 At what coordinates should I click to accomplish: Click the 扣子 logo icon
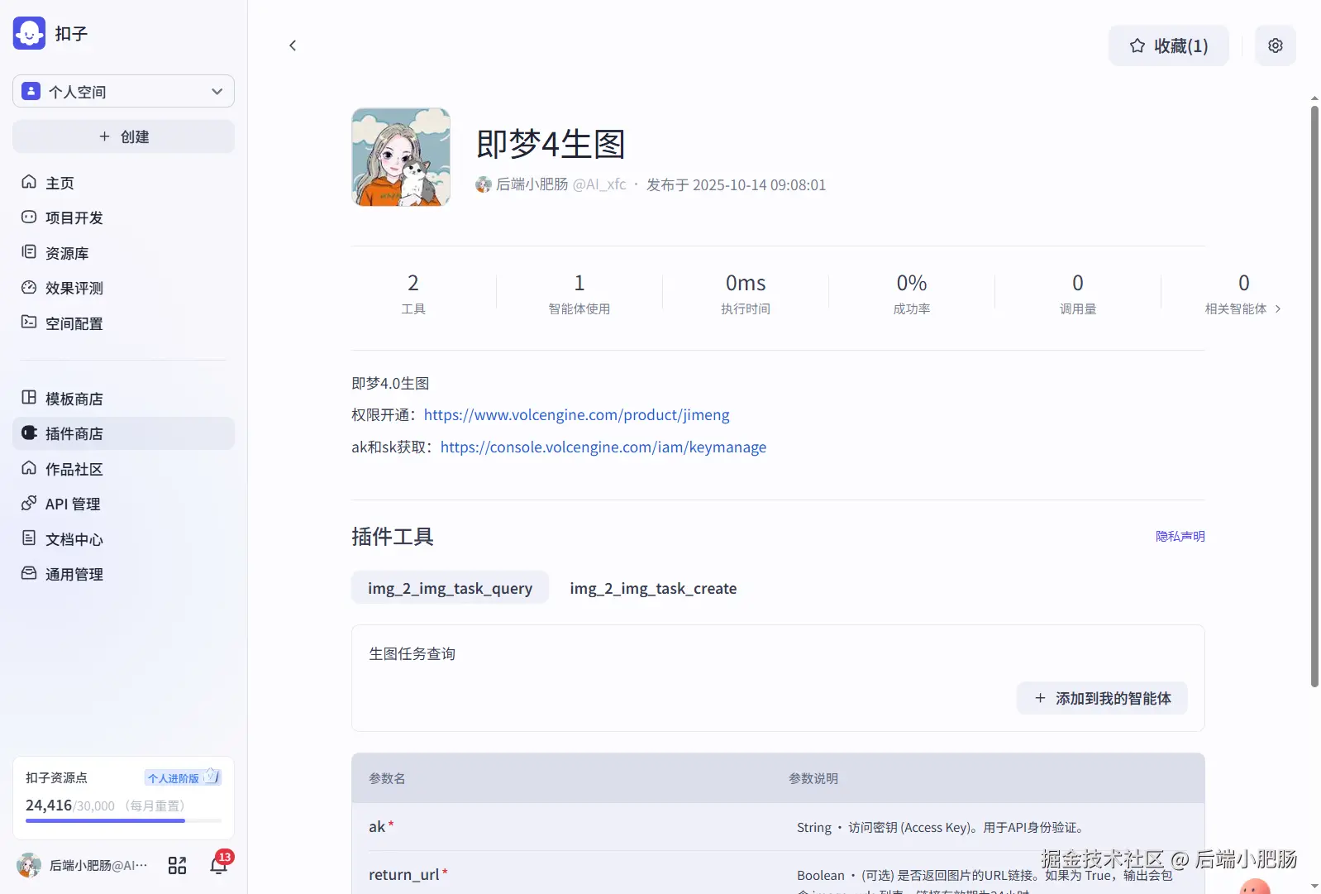coord(29,33)
